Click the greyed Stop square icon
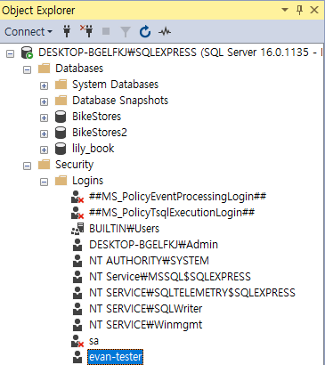 click(106, 31)
